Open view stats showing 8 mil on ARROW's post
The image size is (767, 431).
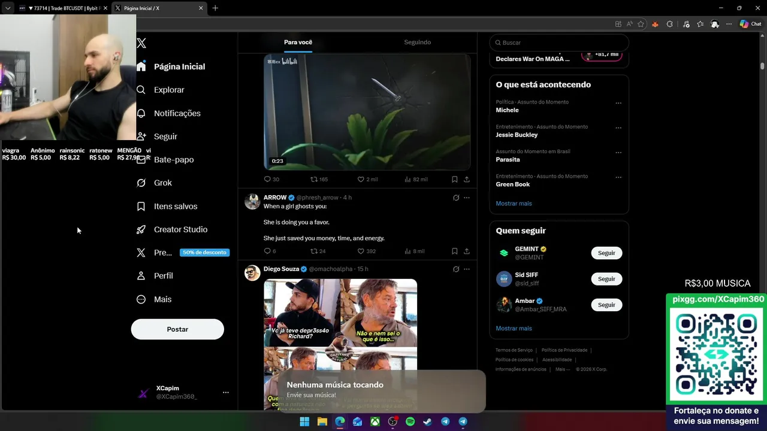(414, 251)
